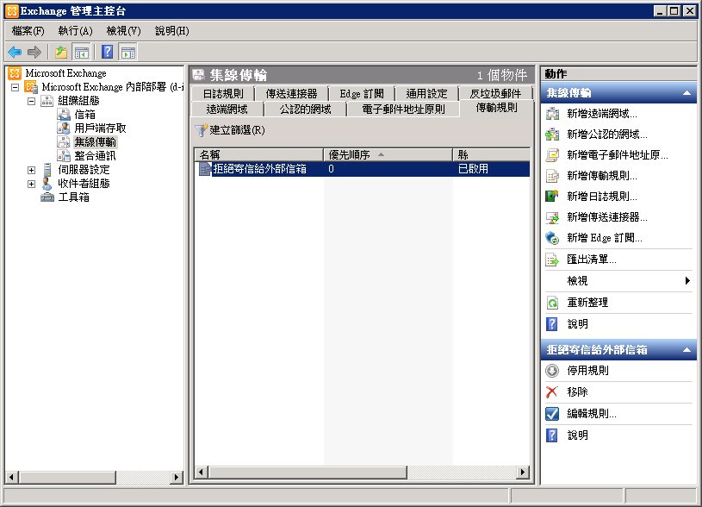This screenshot has height=507, width=702.
Task: Click the 整合通訊 icon in tree
Action: point(64,156)
